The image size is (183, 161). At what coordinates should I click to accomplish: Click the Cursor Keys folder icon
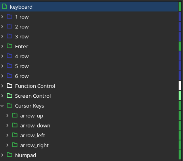[10, 105]
